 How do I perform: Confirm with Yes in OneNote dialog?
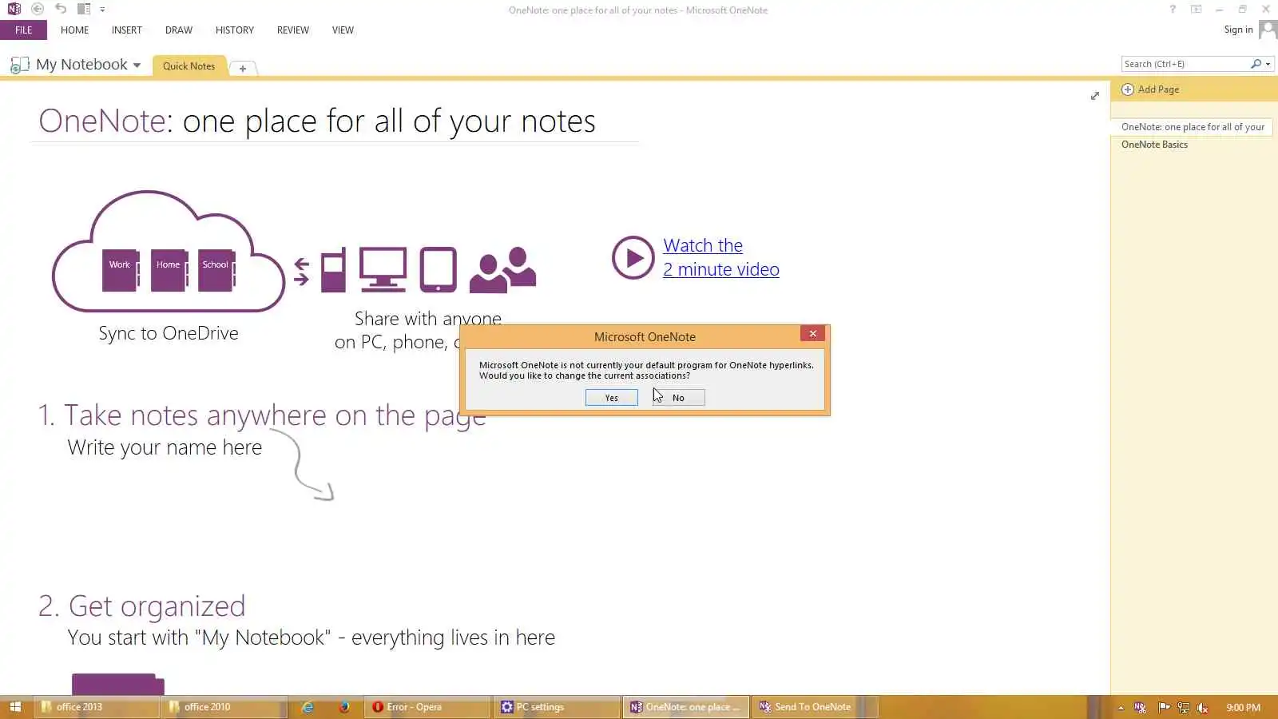click(x=612, y=398)
